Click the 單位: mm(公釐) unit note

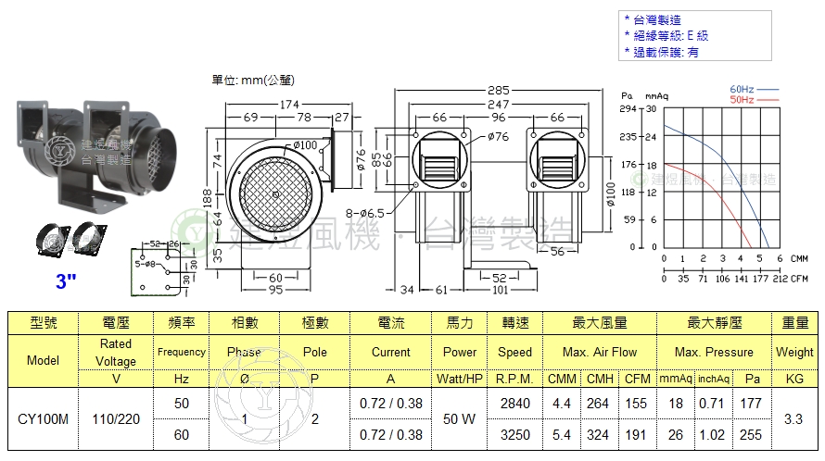click(x=253, y=80)
